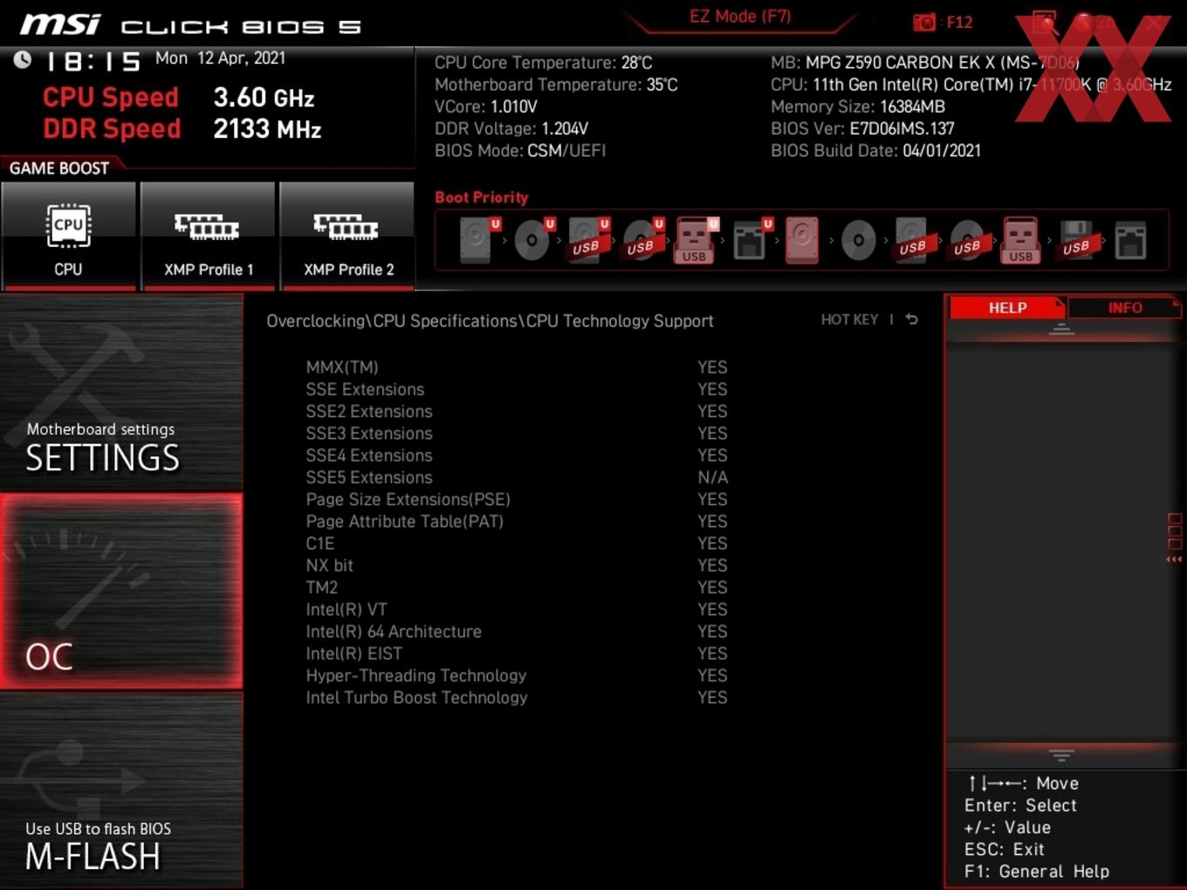1187x890 pixels.
Task: Select the legacy network boot icon at row end
Action: click(1130, 241)
